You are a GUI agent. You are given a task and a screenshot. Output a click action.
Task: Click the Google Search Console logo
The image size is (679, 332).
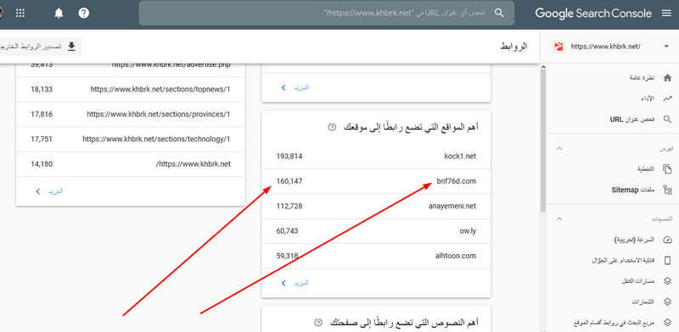[x=593, y=14]
